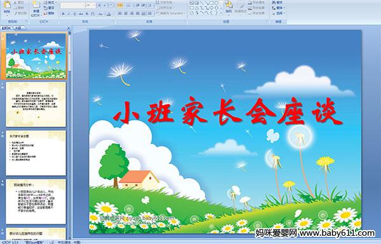Select the rectangle shape in gallery

pyautogui.click(x=211, y=3)
